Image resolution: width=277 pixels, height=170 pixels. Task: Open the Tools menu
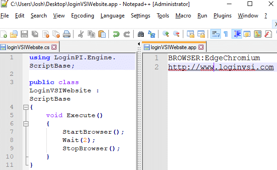coord(163,16)
